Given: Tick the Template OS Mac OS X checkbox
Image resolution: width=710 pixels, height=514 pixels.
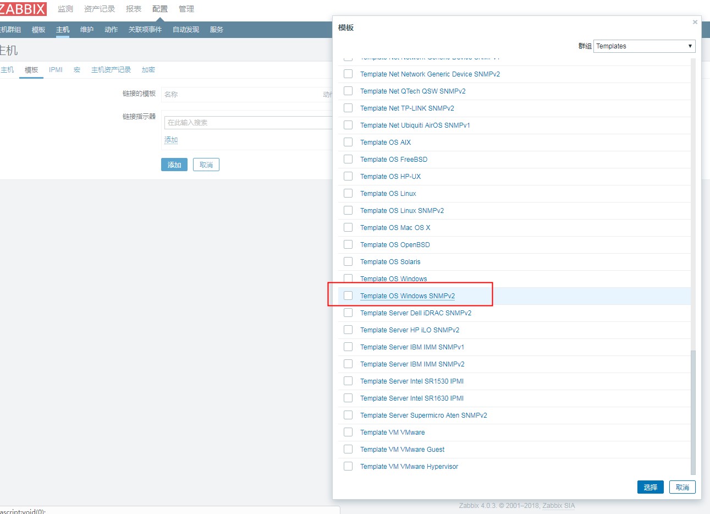Looking at the screenshot, I should (x=348, y=227).
